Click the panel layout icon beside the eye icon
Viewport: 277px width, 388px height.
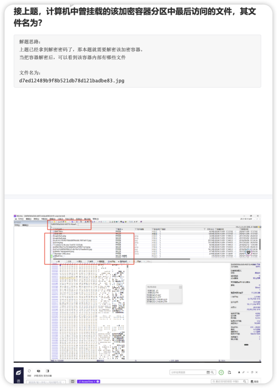tap(47, 371)
